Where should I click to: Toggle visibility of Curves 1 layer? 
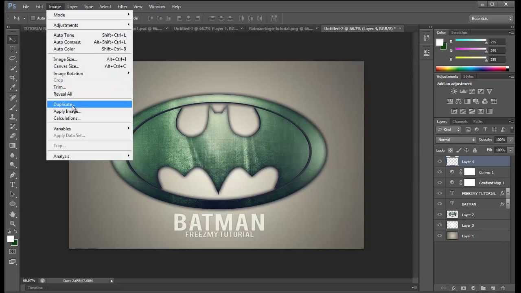(x=440, y=172)
